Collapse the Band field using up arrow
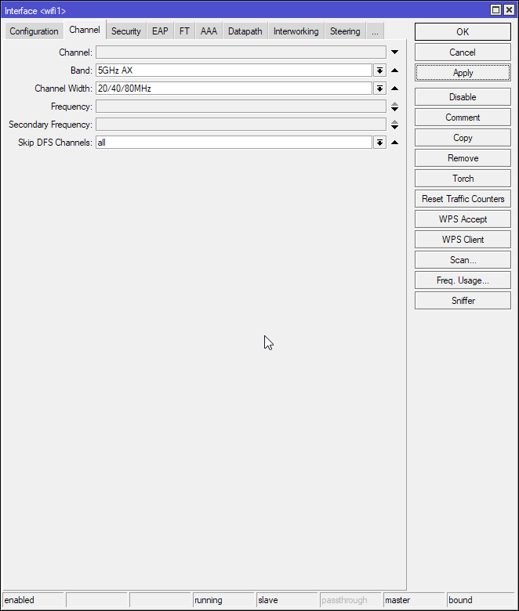The height and width of the screenshot is (611, 519). pos(394,70)
